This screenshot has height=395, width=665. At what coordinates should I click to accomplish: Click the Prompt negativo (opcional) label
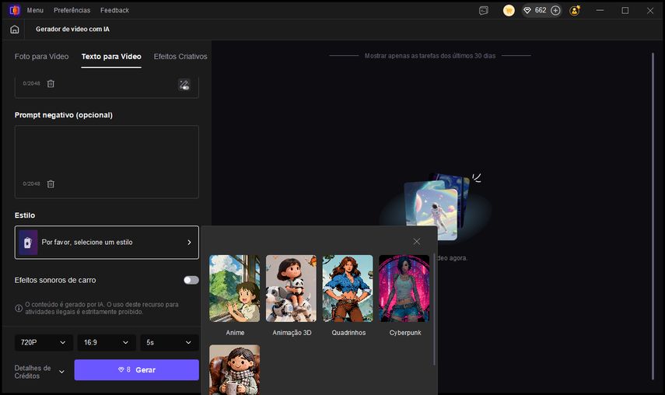[64, 115]
